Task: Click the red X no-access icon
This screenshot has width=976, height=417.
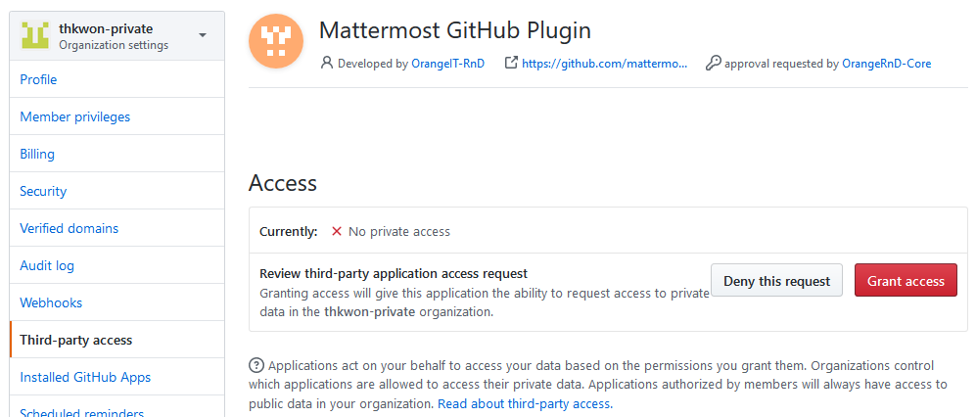Action: pos(337,232)
